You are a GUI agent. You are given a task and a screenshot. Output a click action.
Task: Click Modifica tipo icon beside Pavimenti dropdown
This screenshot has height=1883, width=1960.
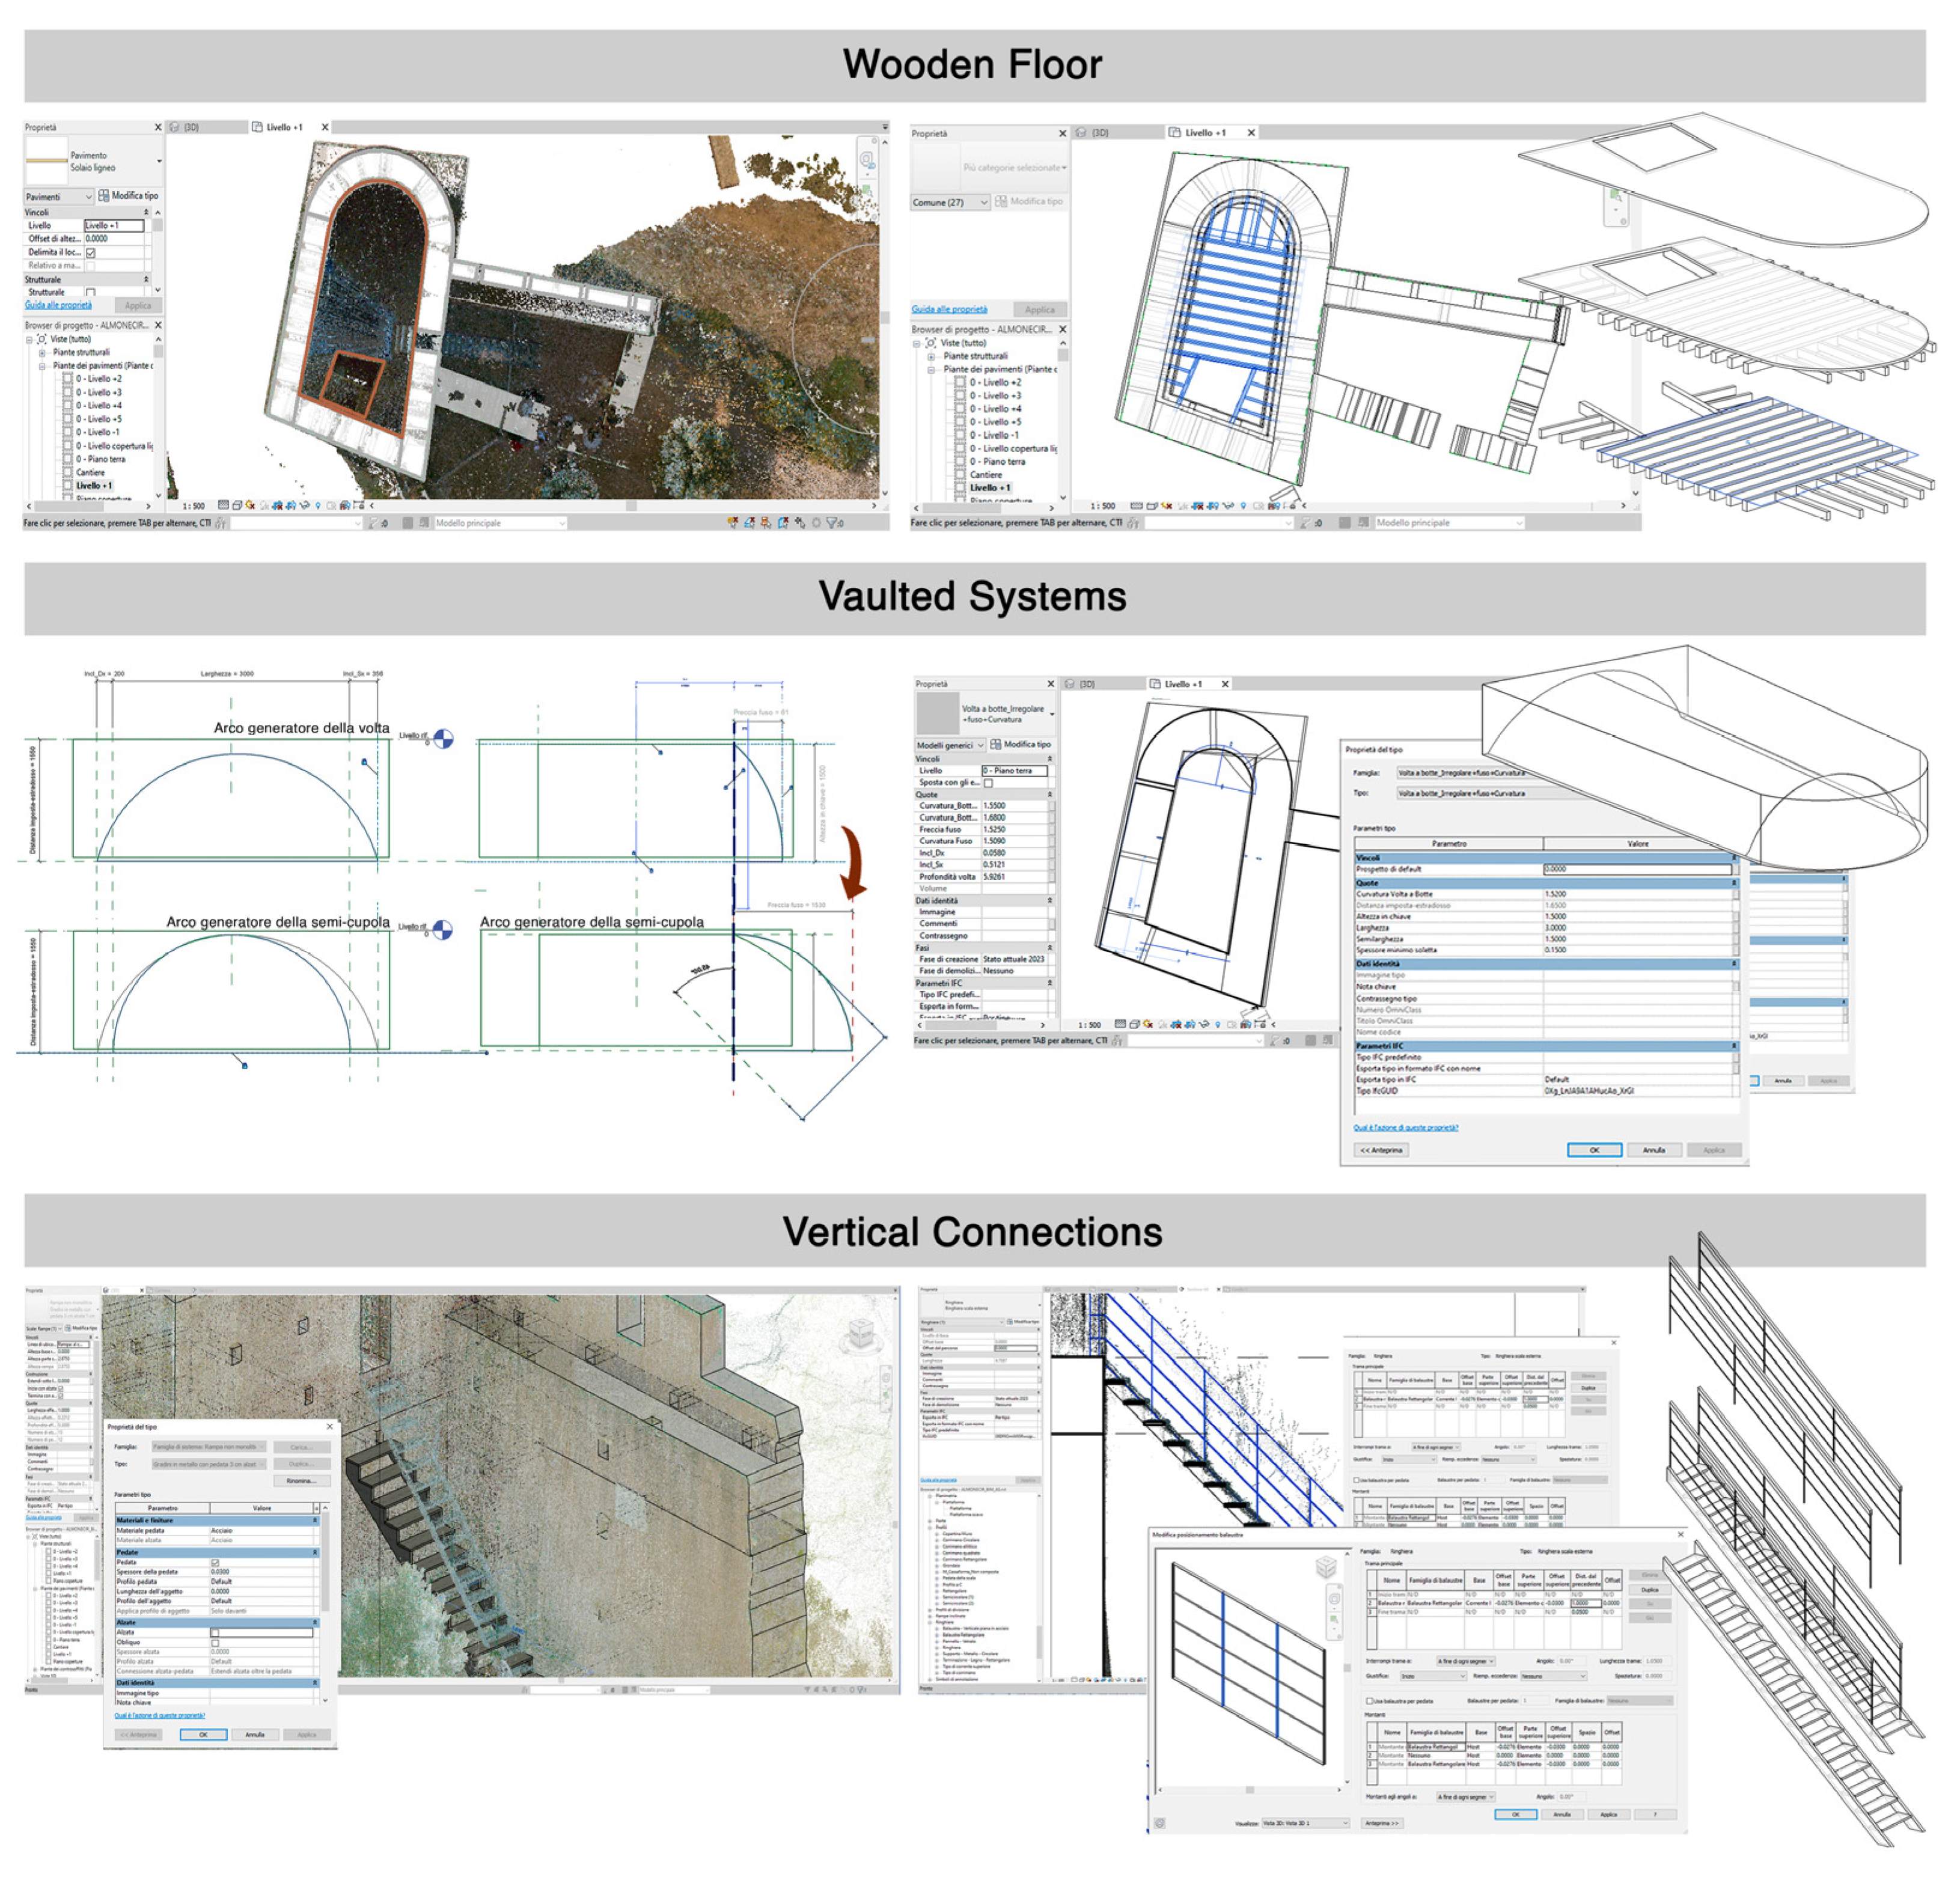click(x=103, y=196)
